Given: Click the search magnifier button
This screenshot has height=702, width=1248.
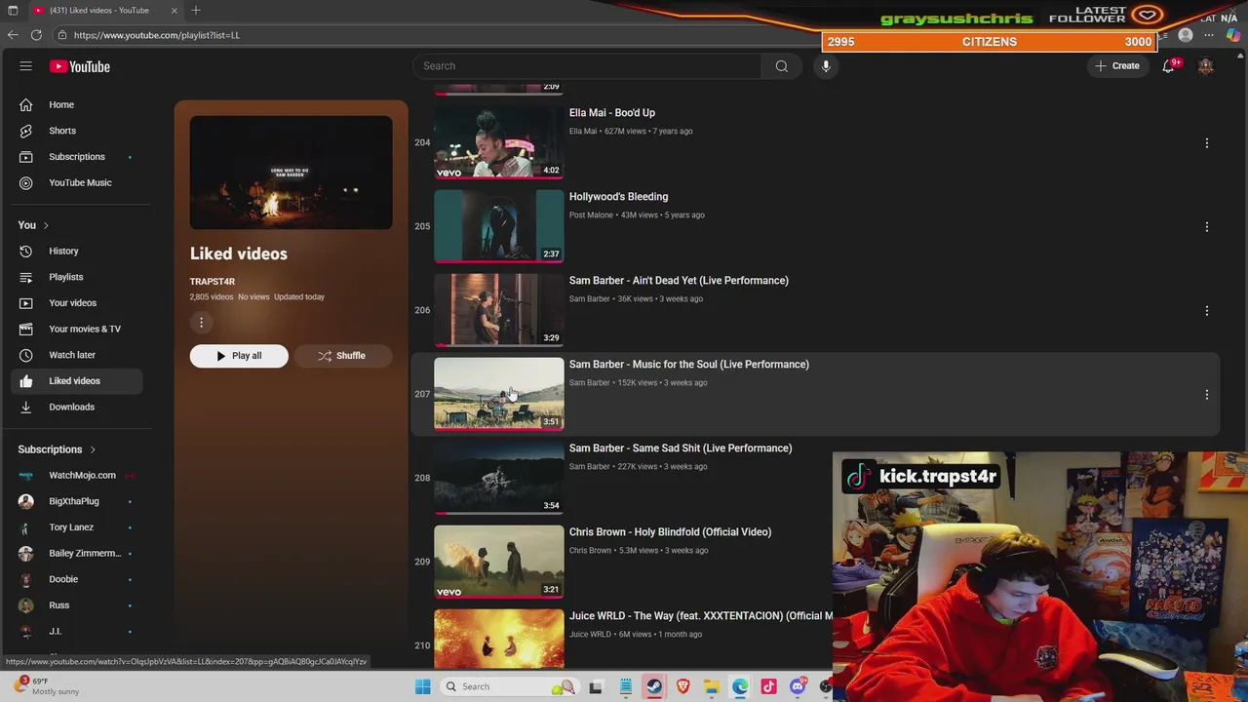Looking at the screenshot, I should [782, 66].
